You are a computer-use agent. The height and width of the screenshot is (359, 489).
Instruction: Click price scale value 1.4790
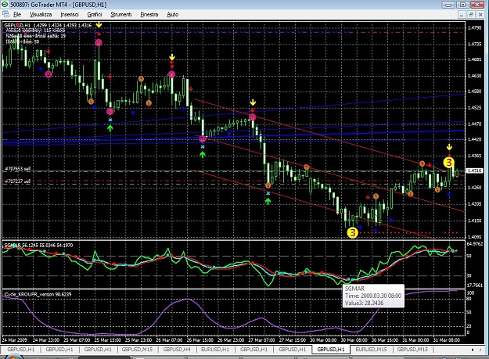click(x=475, y=27)
